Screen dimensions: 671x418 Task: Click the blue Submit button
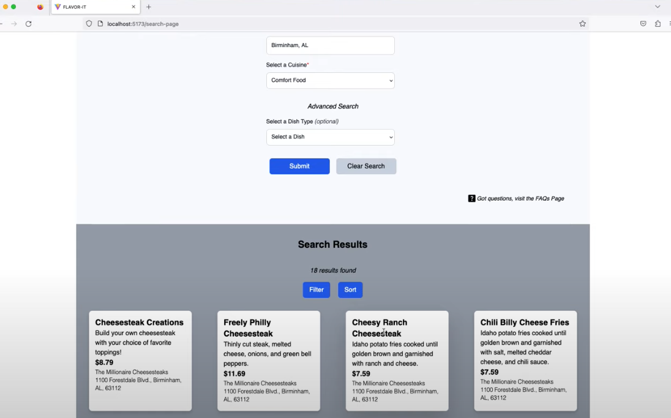pos(299,166)
